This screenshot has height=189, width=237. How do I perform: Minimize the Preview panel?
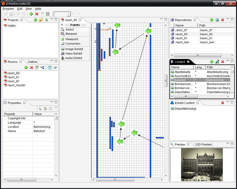tap(228, 144)
